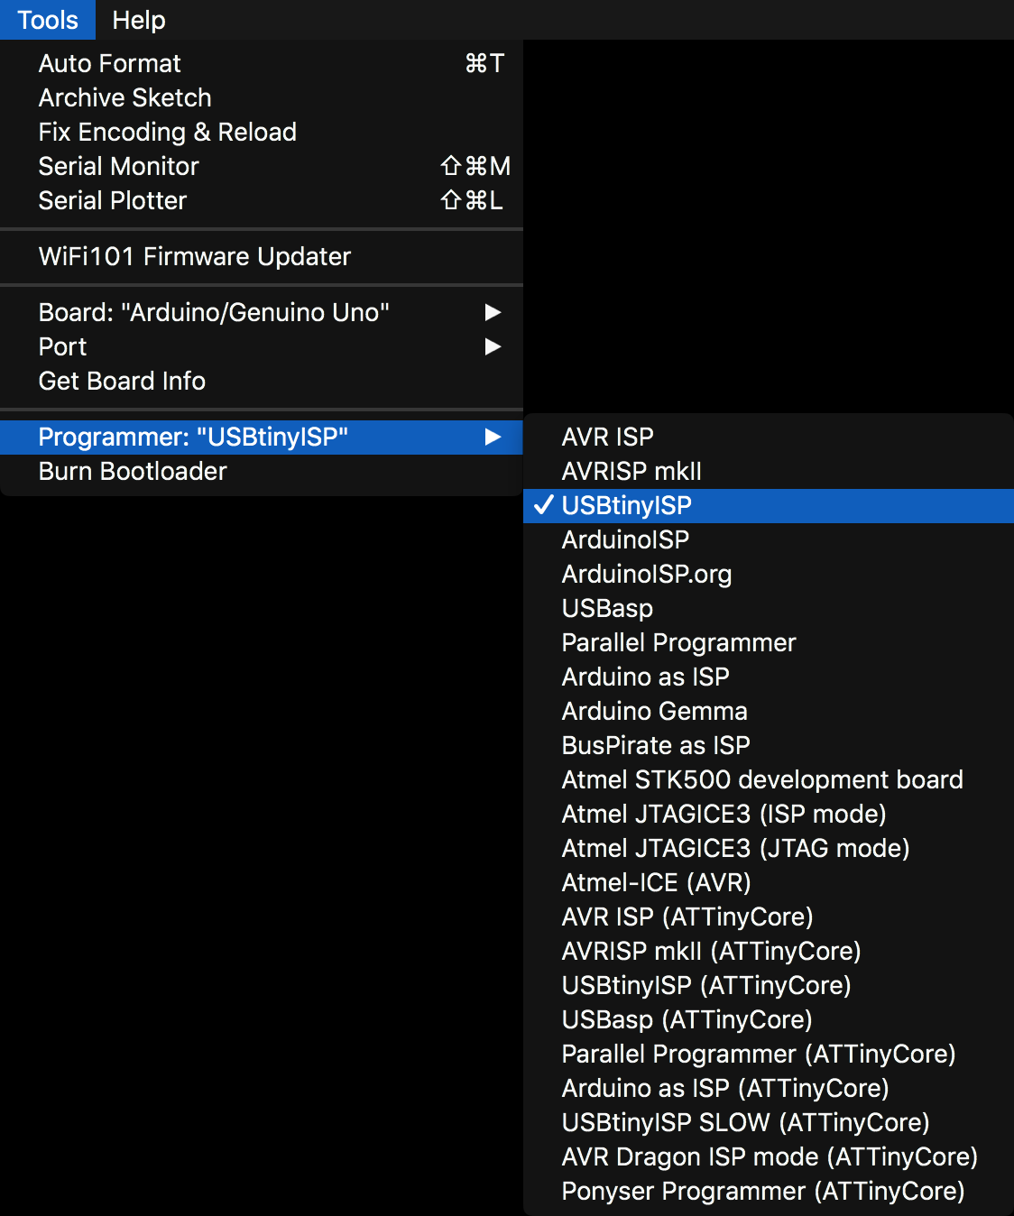The height and width of the screenshot is (1216, 1014).
Task: Open the Tools menu
Action: tap(48, 20)
